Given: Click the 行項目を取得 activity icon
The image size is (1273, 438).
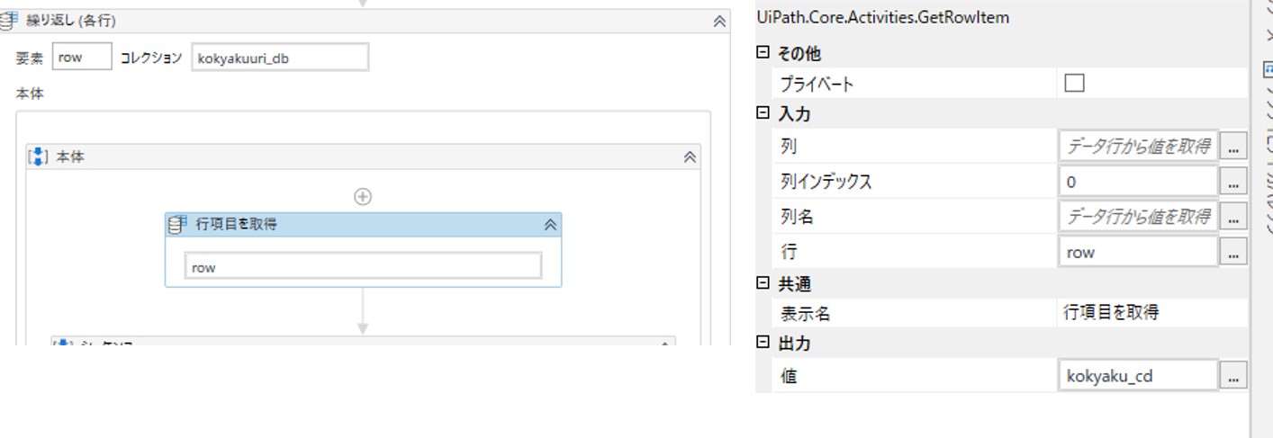Looking at the screenshot, I should click(177, 225).
